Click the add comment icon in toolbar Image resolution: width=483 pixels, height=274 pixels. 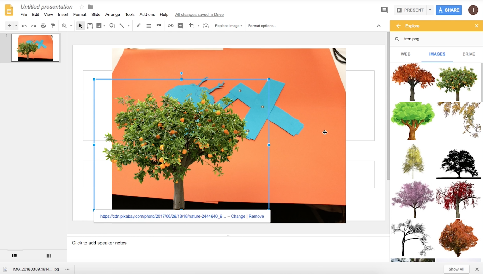click(x=180, y=26)
